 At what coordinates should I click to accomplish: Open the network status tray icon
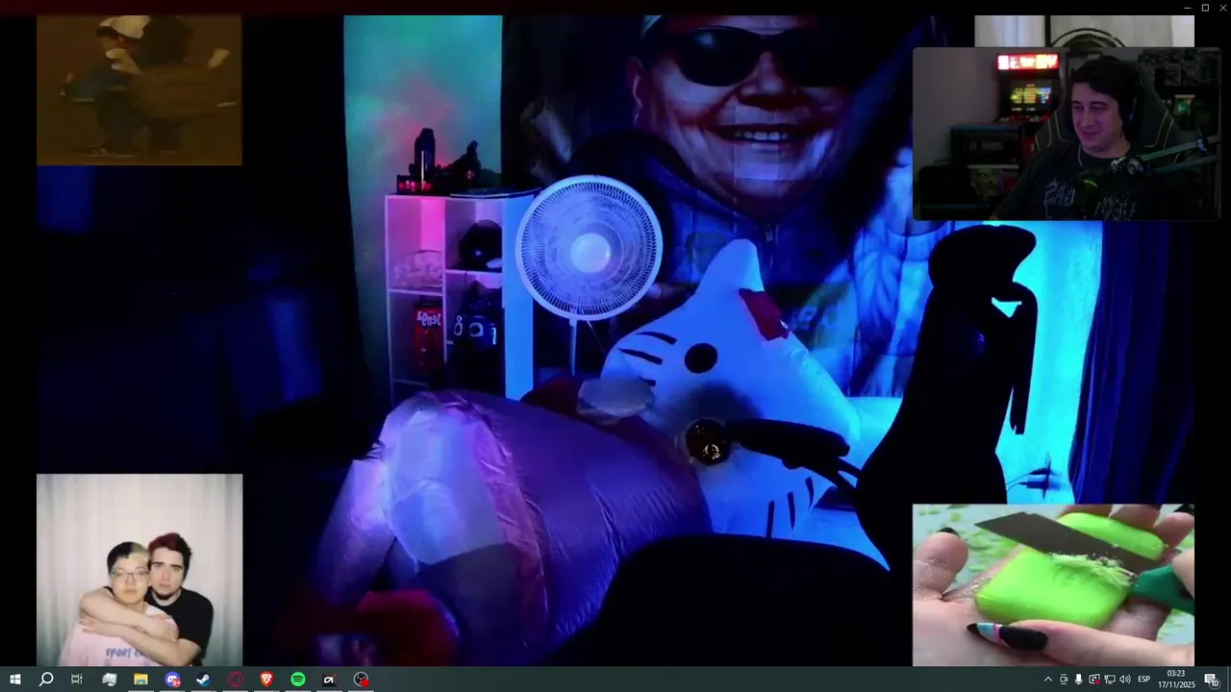click(x=1109, y=680)
